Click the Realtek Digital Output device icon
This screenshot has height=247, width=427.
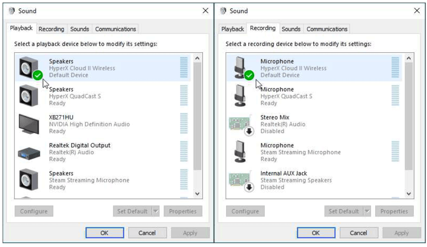coord(29,152)
